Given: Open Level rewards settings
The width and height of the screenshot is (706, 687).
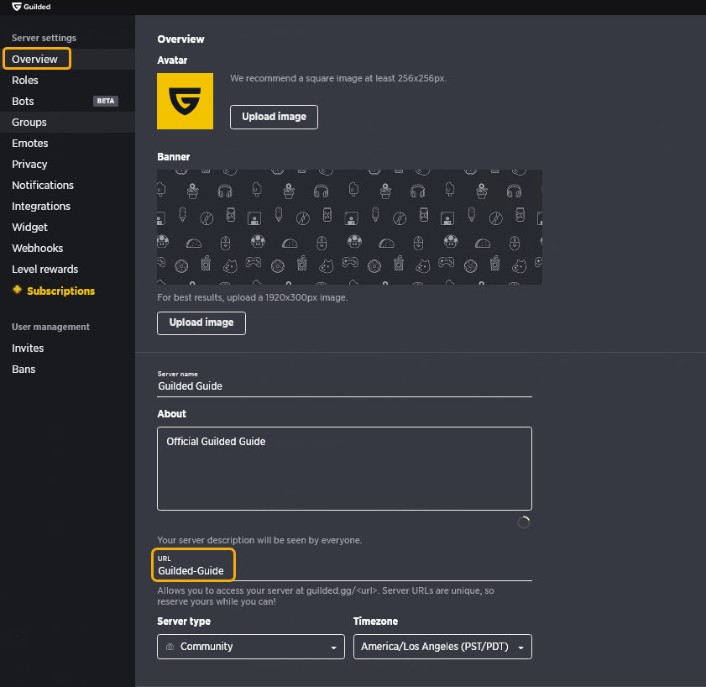Looking at the screenshot, I should coord(67,270).
